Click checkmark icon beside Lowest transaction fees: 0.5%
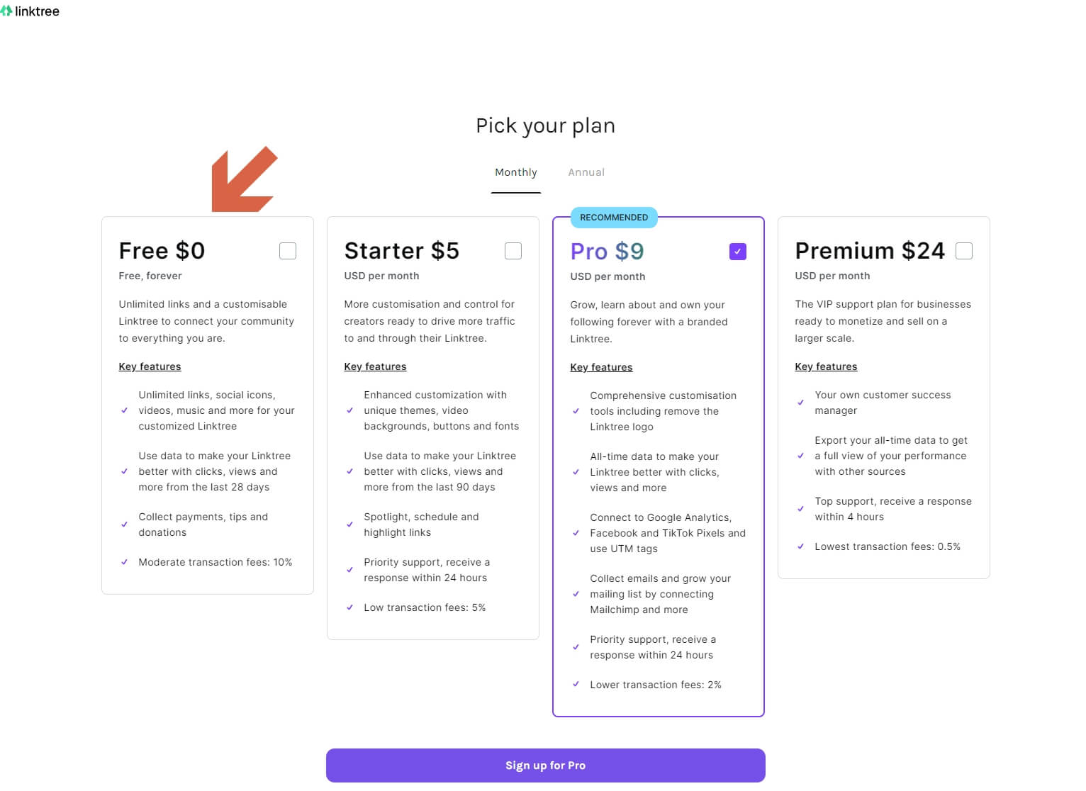The image size is (1086, 791). (x=801, y=546)
